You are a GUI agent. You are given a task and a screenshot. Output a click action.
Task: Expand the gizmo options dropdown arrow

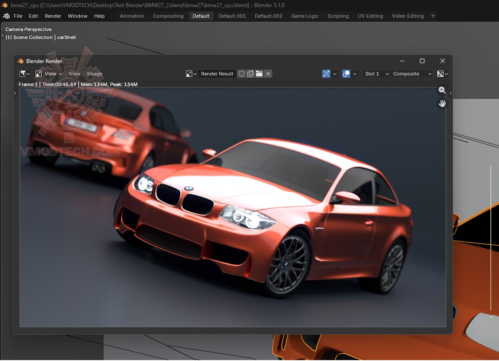click(334, 74)
